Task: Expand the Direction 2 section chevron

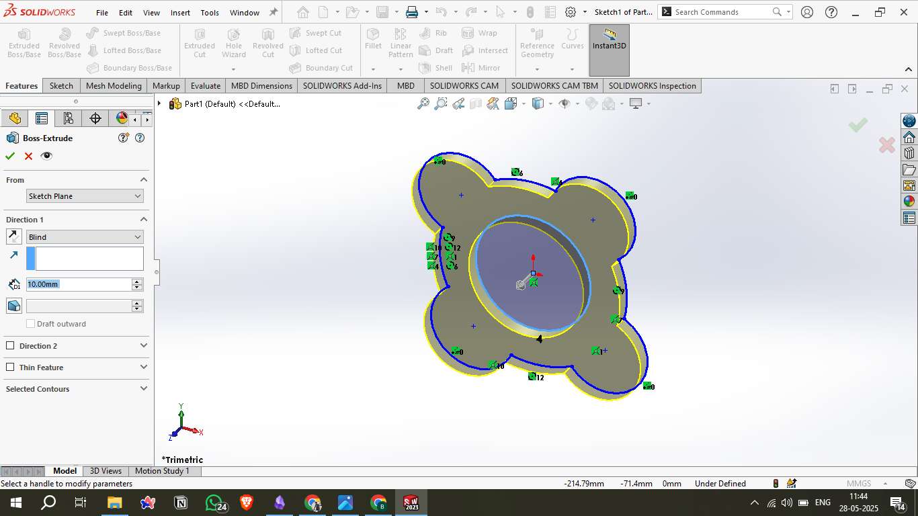Action: (143, 346)
